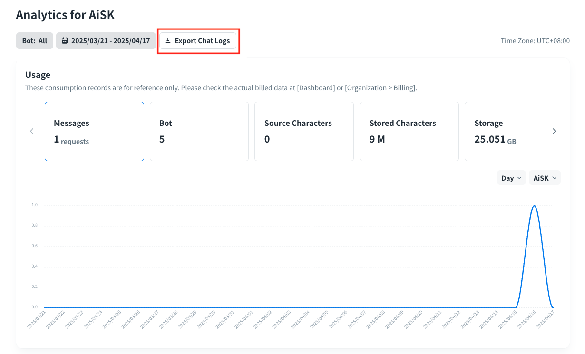Click the Analytics for AiSK heading

pyautogui.click(x=65, y=15)
